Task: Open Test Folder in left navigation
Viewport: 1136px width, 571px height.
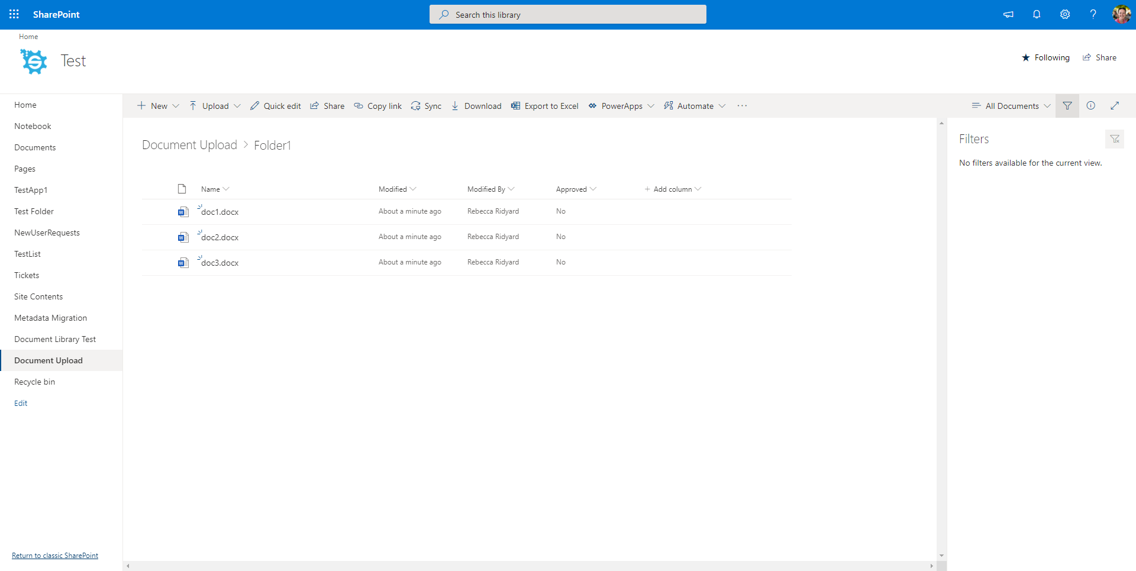Action: pyautogui.click(x=34, y=211)
